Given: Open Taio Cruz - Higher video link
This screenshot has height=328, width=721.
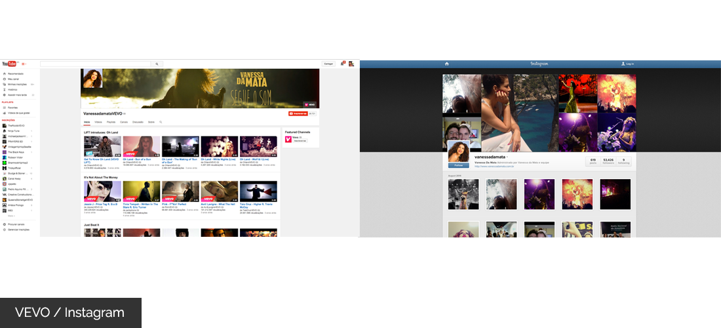Looking at the screenshot, I should point(258,205).
